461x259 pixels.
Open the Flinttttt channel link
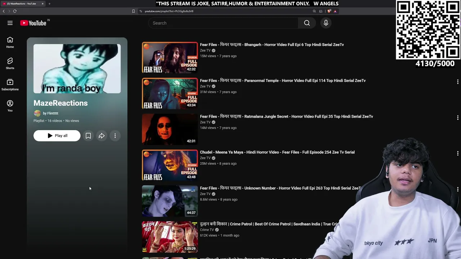click(50, 113)
